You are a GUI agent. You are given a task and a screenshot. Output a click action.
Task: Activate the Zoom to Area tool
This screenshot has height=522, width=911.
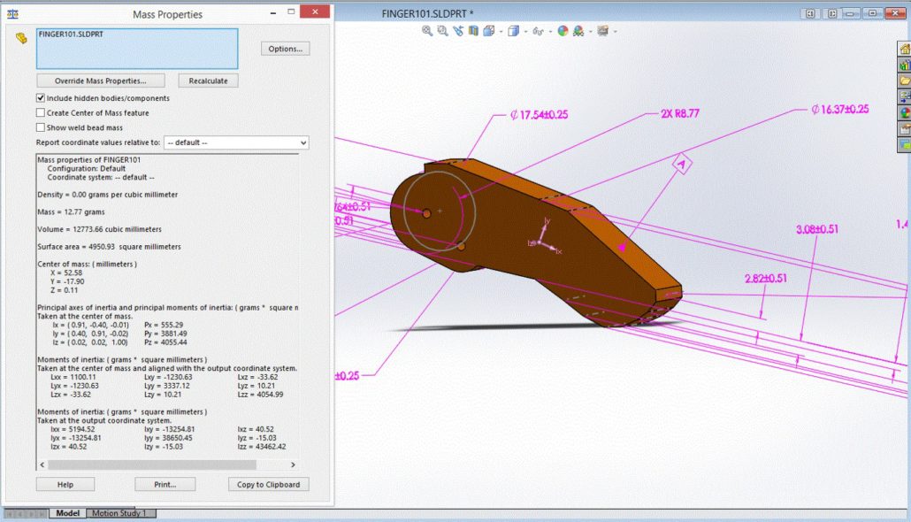443,31
